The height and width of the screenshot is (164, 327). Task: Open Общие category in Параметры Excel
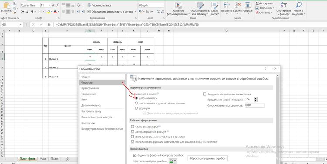tap(102, 77)
